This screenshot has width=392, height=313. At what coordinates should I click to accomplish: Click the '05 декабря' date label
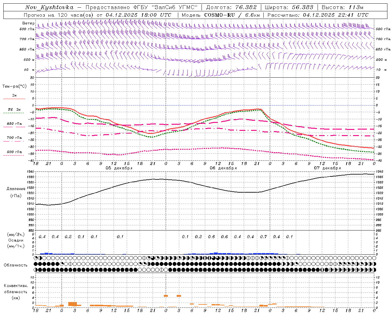[119, 168]
